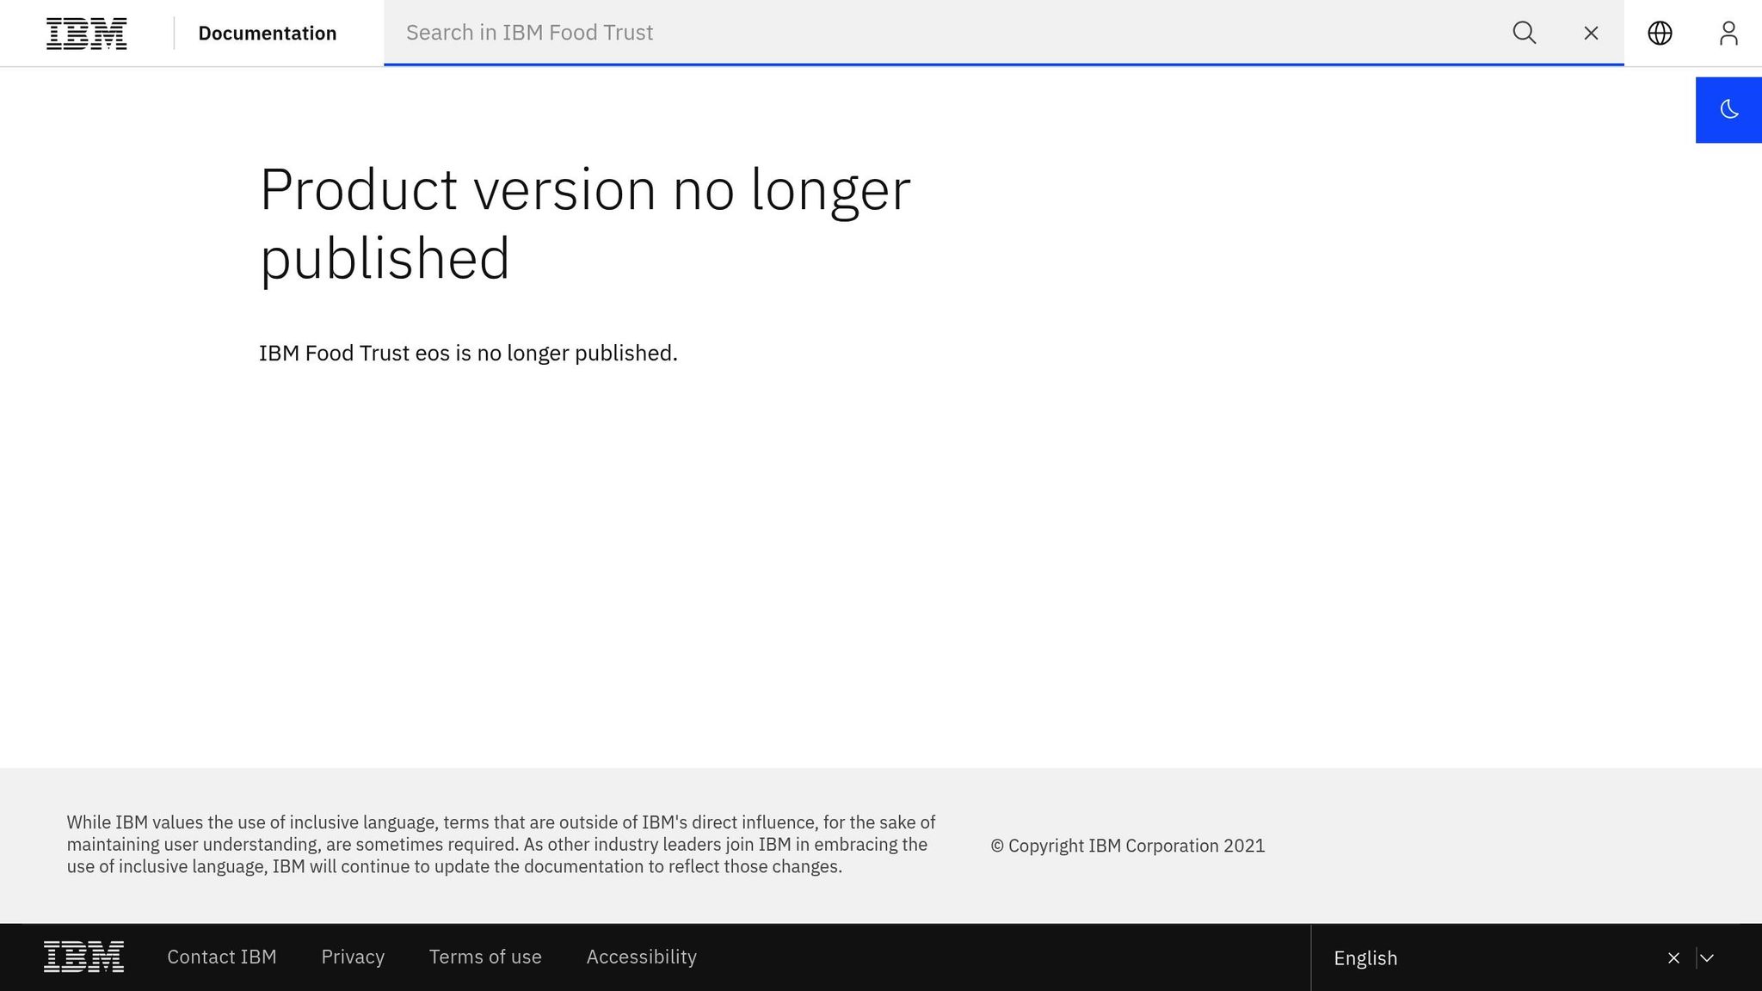Open the Accessibility footer link
The image size is (1762, 991).
641,957
